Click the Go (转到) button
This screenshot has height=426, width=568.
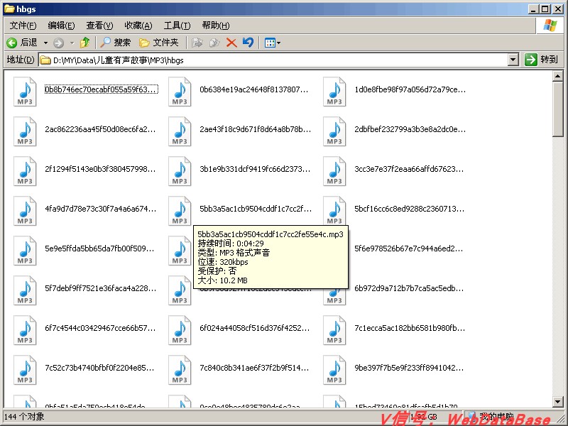(x=541, y=60)
